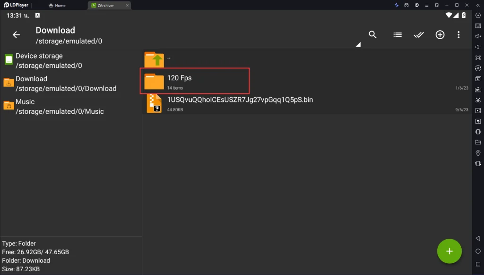Image resolution: width=484 pixels, height=275 pixels.
Task: Increase volume with the speaker plus icon
Action: click(x=478, y=36)
